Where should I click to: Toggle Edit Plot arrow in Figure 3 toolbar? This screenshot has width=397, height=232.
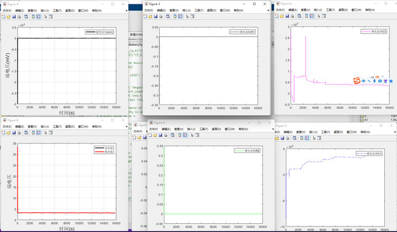[186, 16]
